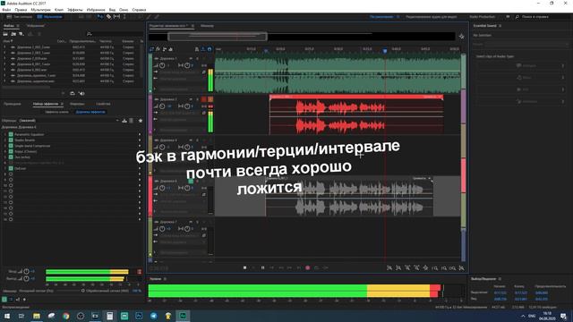Click the zoom icon beside the overview navigator
573x322 pixels.
click(x=462, y=37)
